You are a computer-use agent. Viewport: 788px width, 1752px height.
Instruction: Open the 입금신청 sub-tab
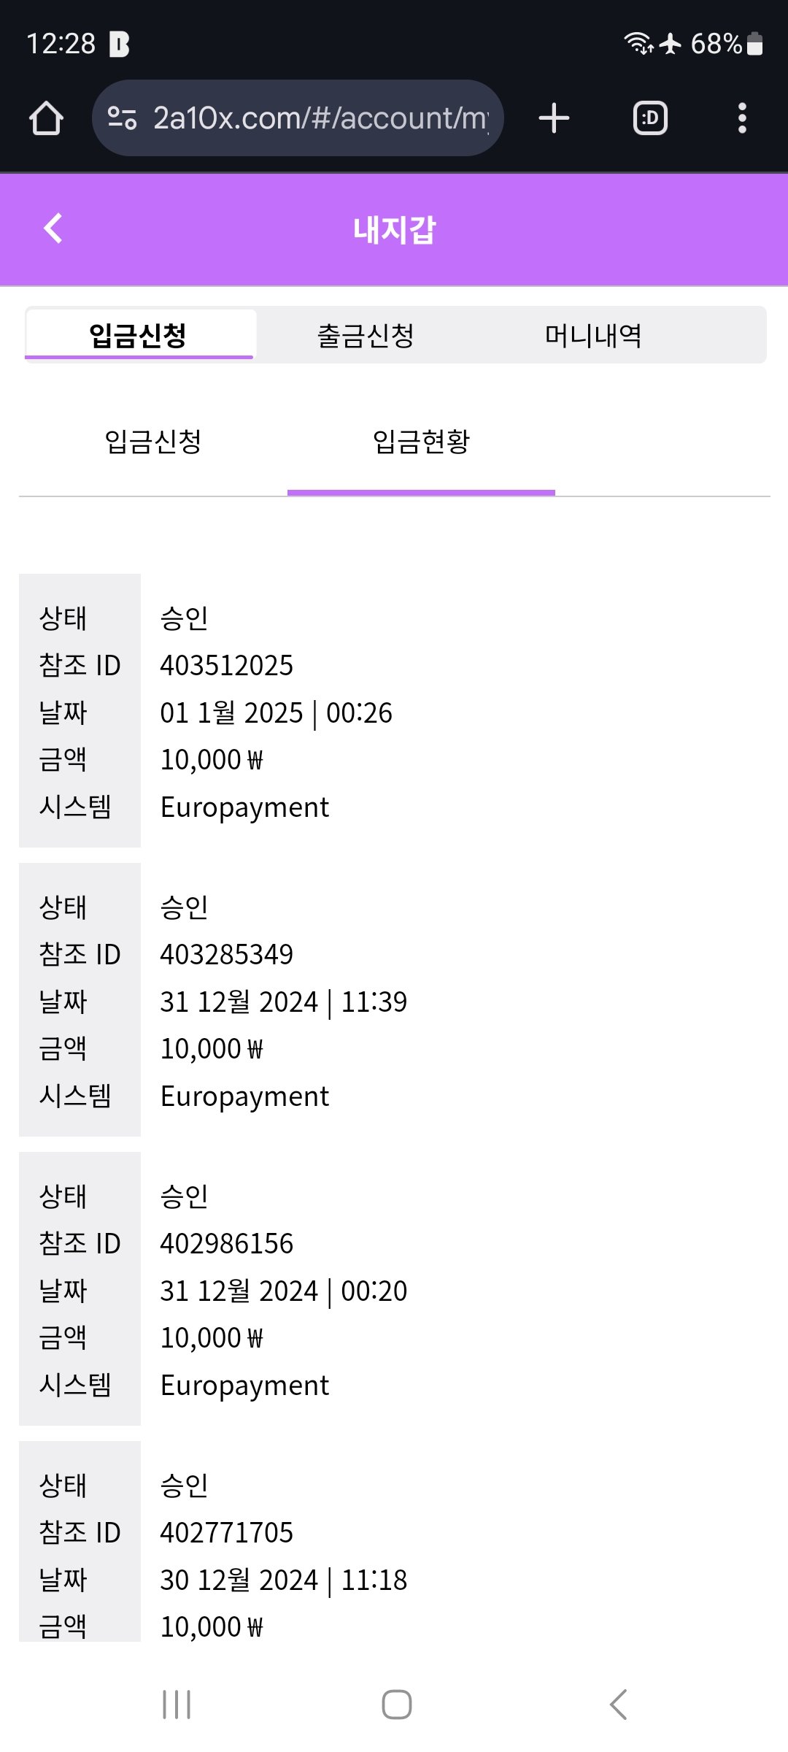153,442
